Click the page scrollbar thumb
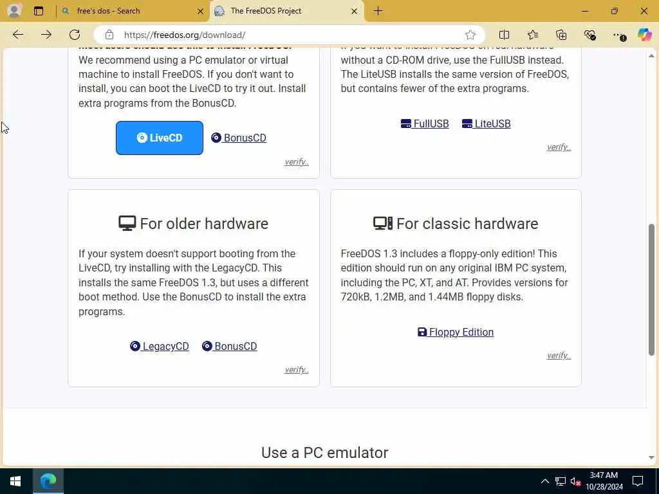This screenshot has width=659, height=494. pos(651,290)
